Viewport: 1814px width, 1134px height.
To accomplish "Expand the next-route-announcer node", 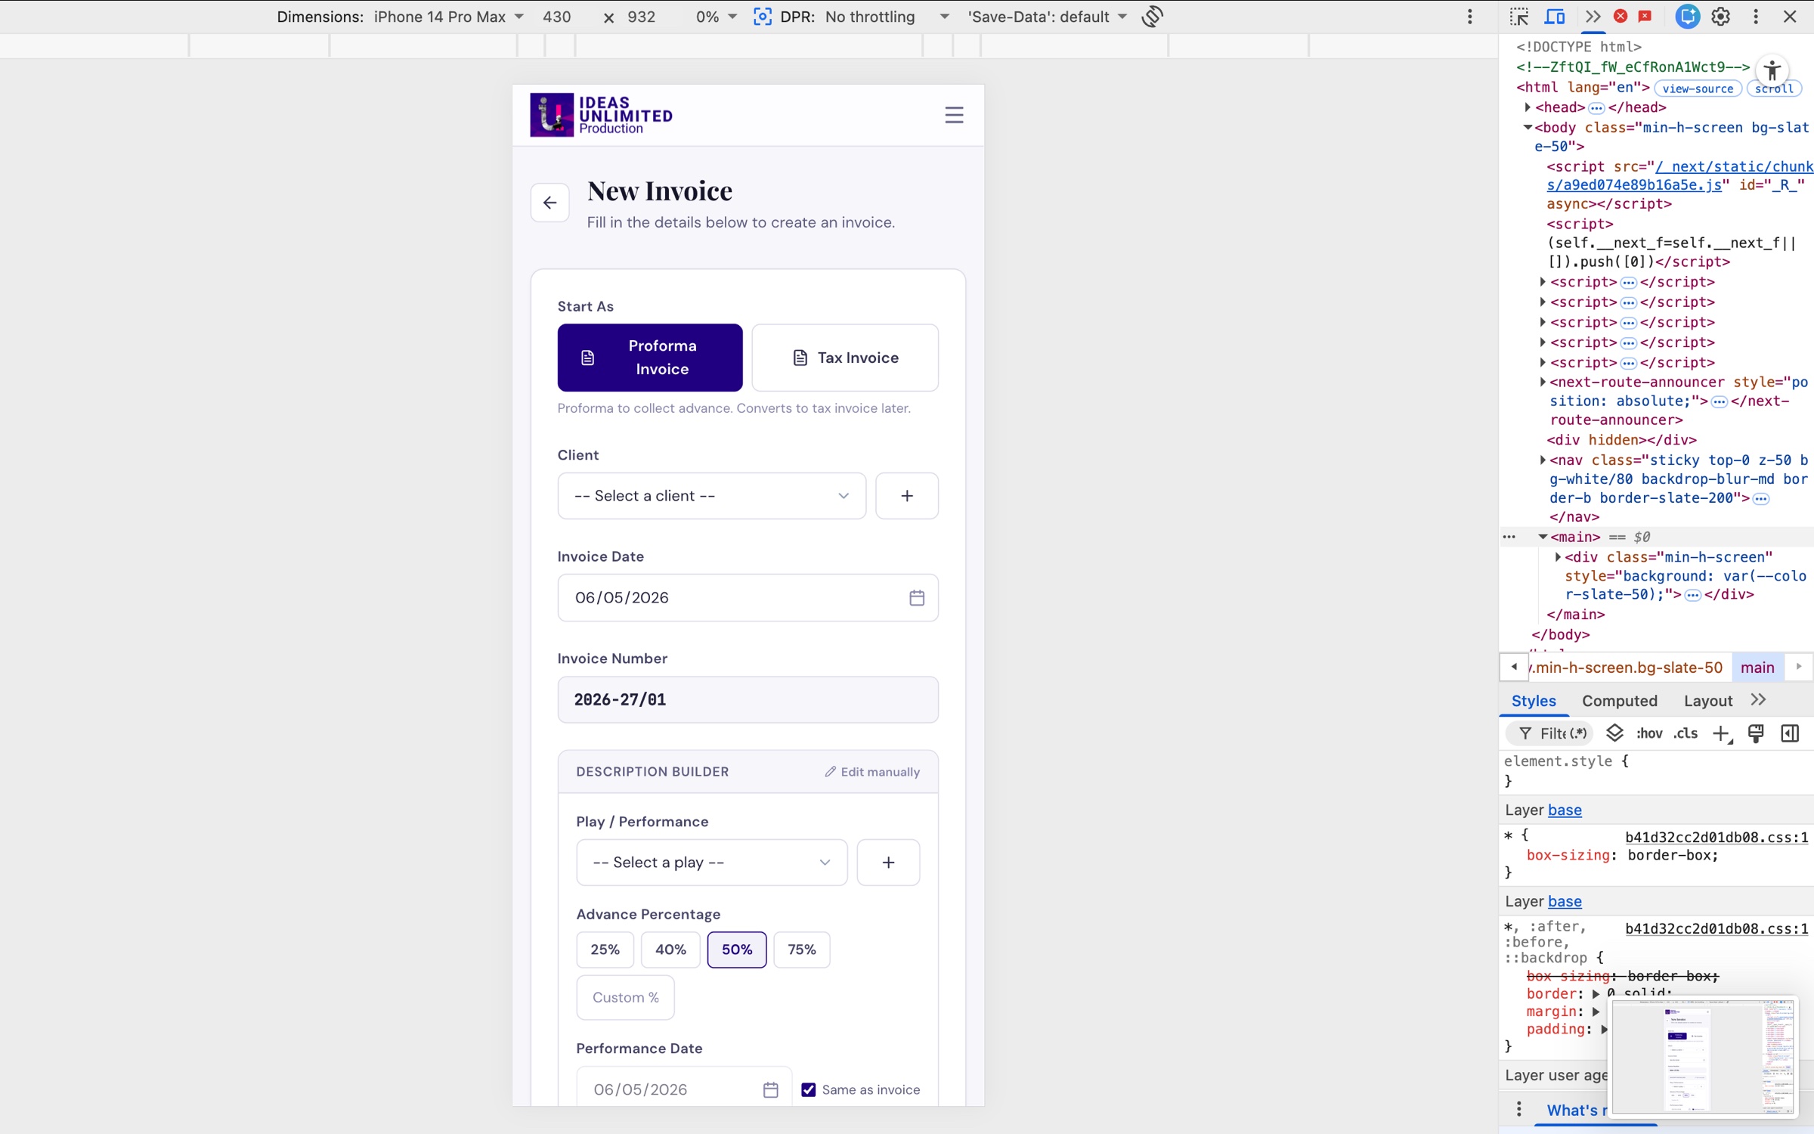I will (x=1543, y=382).
